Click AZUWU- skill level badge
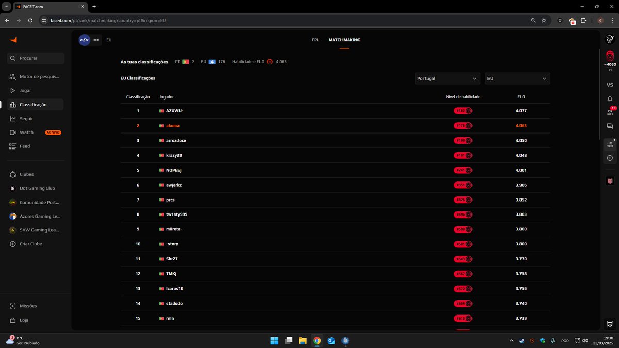Viewport: 619px width, 348px height. 463,111
